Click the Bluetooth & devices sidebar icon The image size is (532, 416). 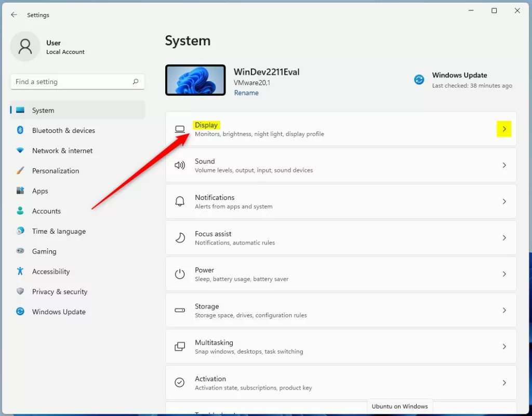point(20,130)
